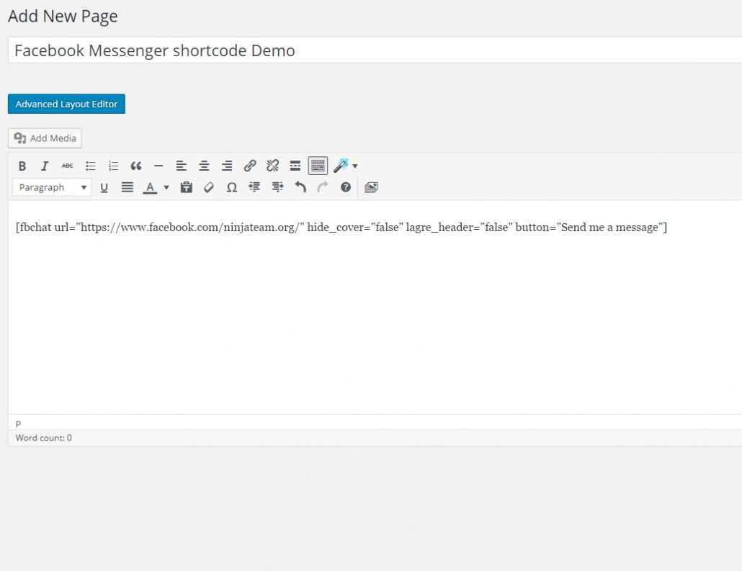Toggle the toolbar kitchen sink button
The height and width of the screenshot is (571, 742).
pyautogui.click(x=318, y=166)
